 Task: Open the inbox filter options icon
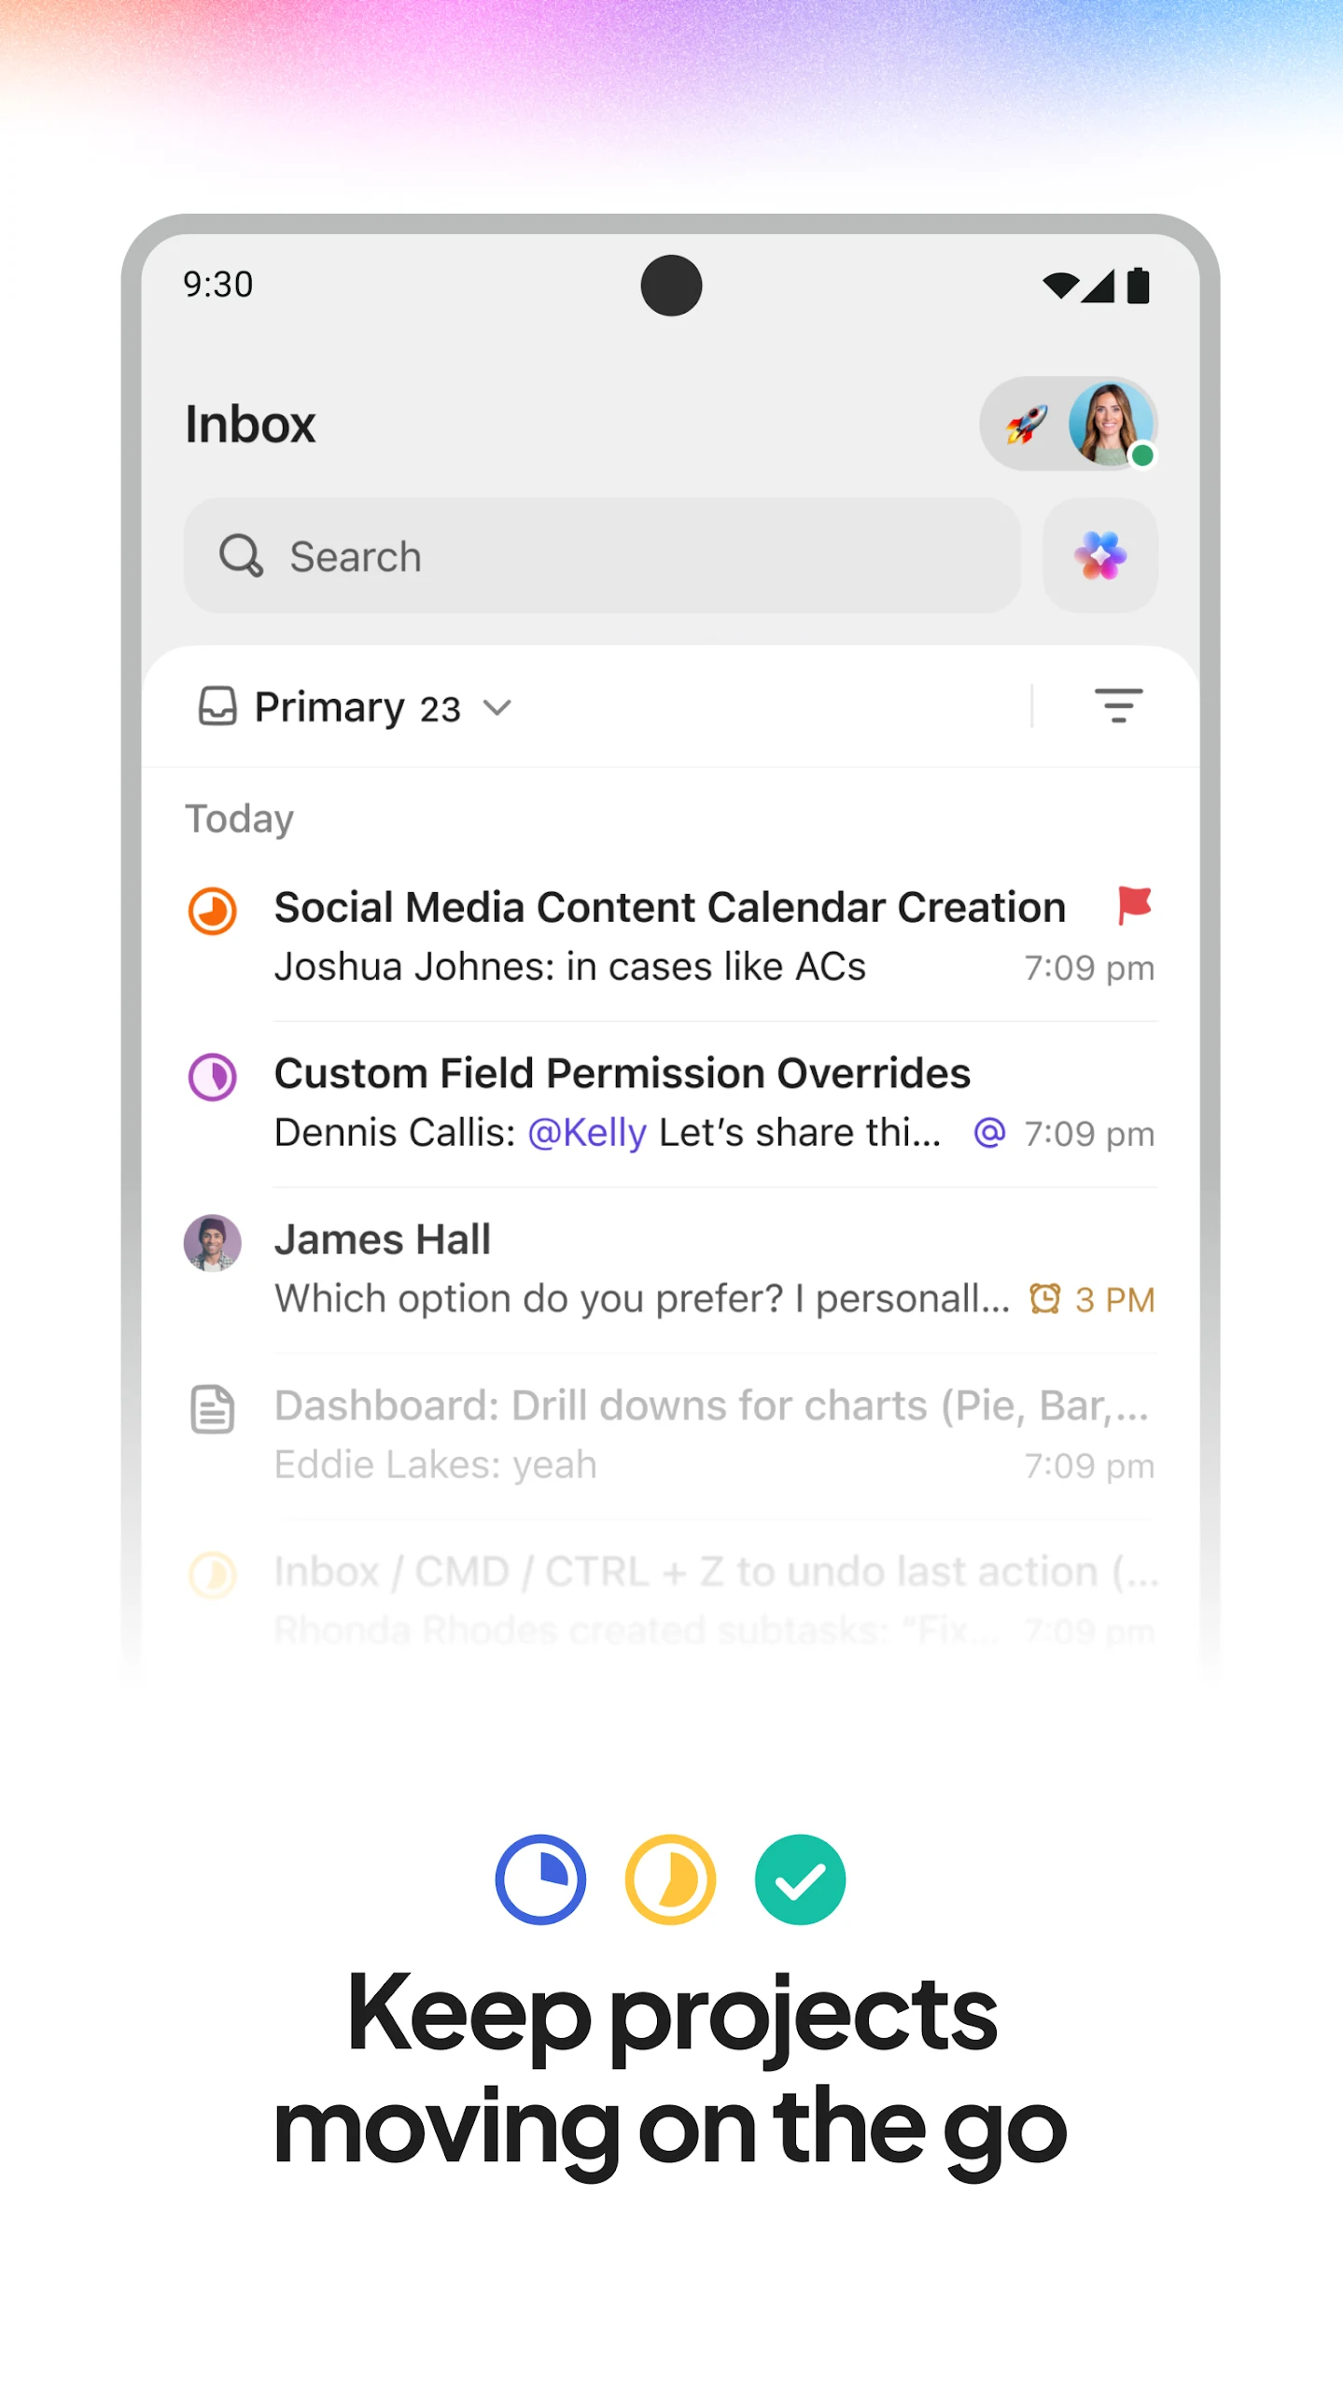coord(1117,706)
